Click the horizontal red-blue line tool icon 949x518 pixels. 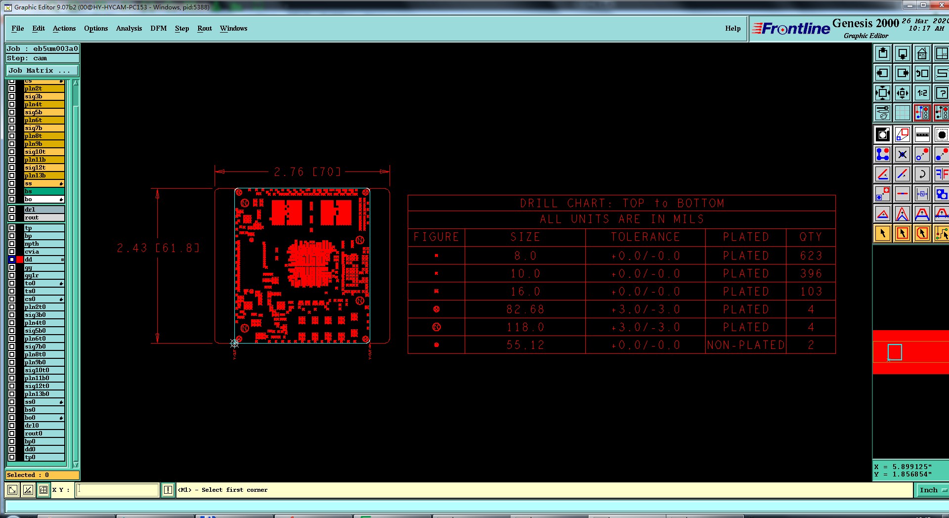point(903,194)
